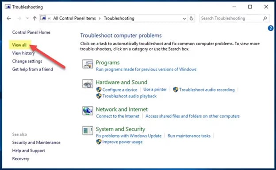Open the Network and Internet globe icon

click(88, 111)
